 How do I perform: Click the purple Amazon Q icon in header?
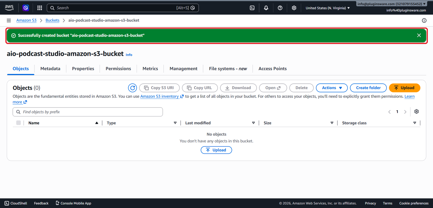pyautogui.click(x=26, y=8)
